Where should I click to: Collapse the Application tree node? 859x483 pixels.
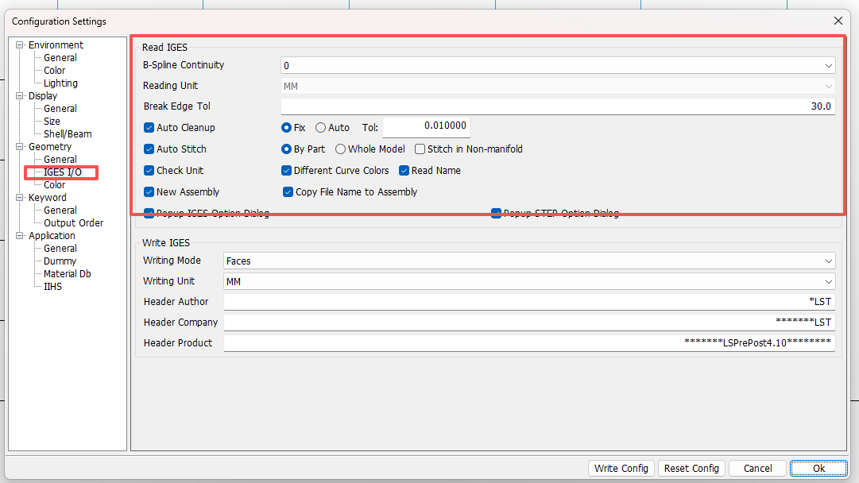pos(20,235)
